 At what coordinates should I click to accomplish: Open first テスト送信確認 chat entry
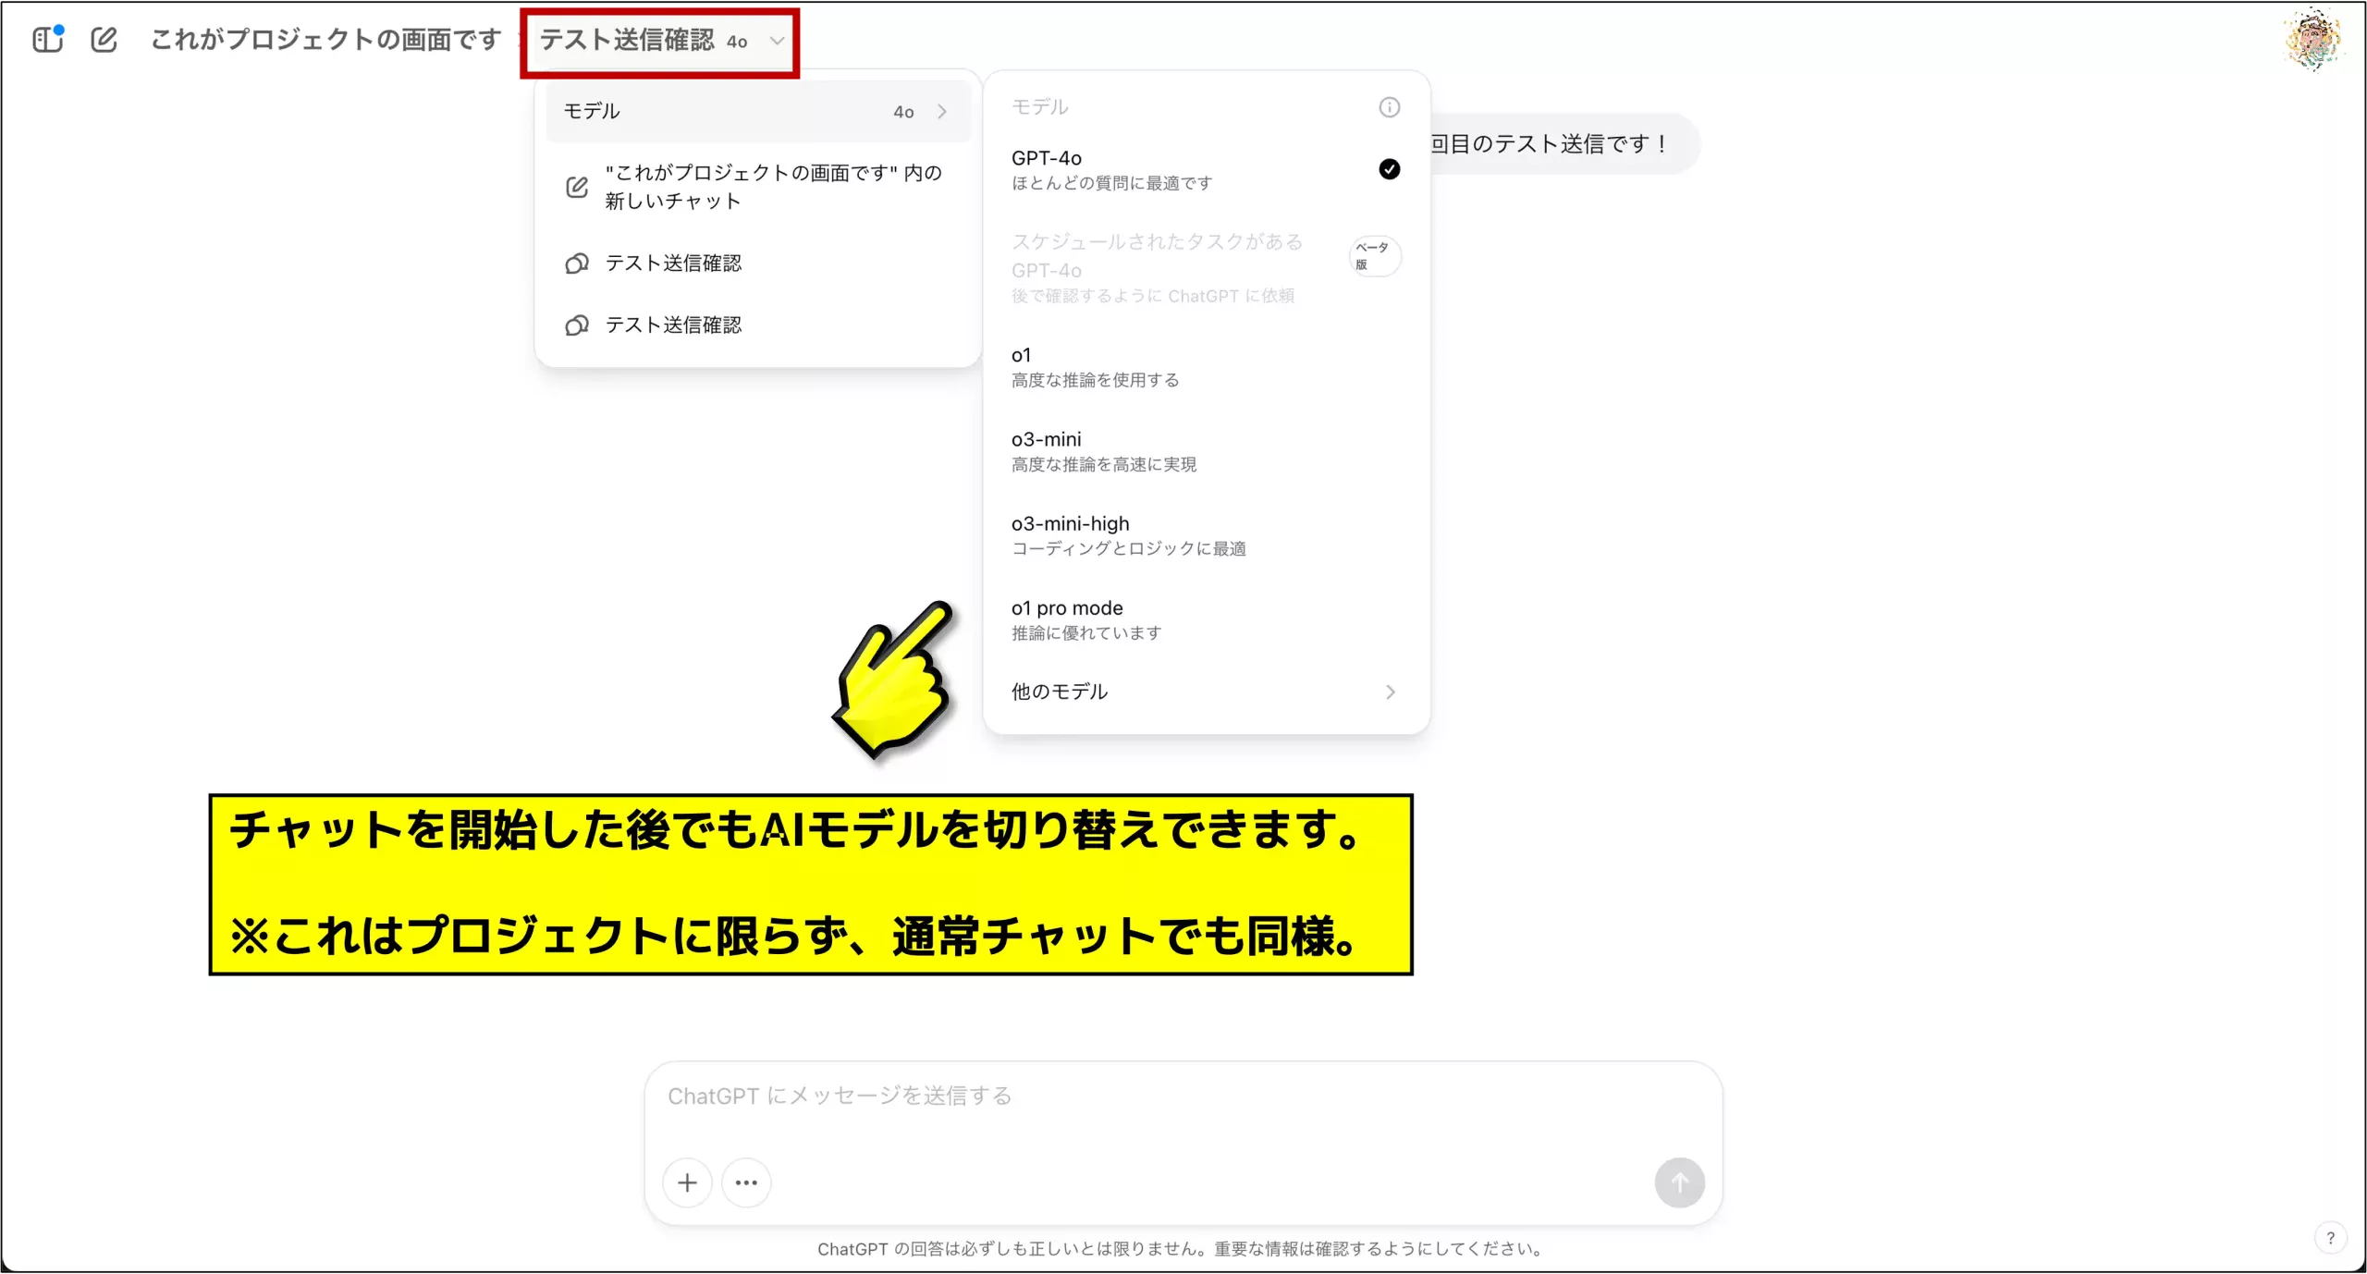tap(758, 263)
